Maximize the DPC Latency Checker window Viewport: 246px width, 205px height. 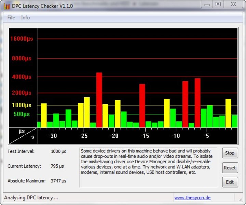click(x=218, y=4)
